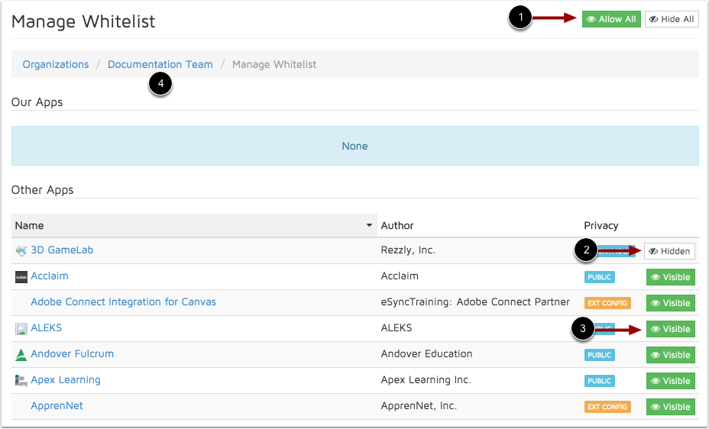Open the ALEKS app link
The height and width of the screenshot is (429, 709).
coord(46,327)
